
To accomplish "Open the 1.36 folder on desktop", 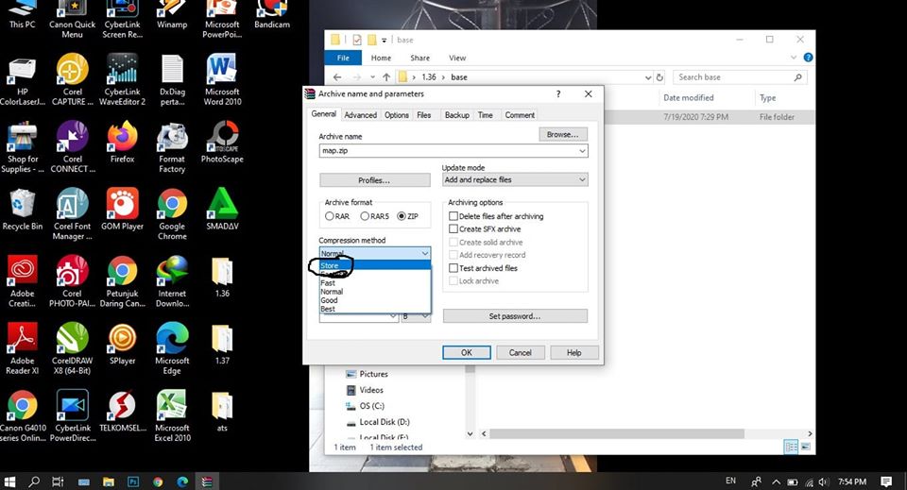I will [222, 277].
